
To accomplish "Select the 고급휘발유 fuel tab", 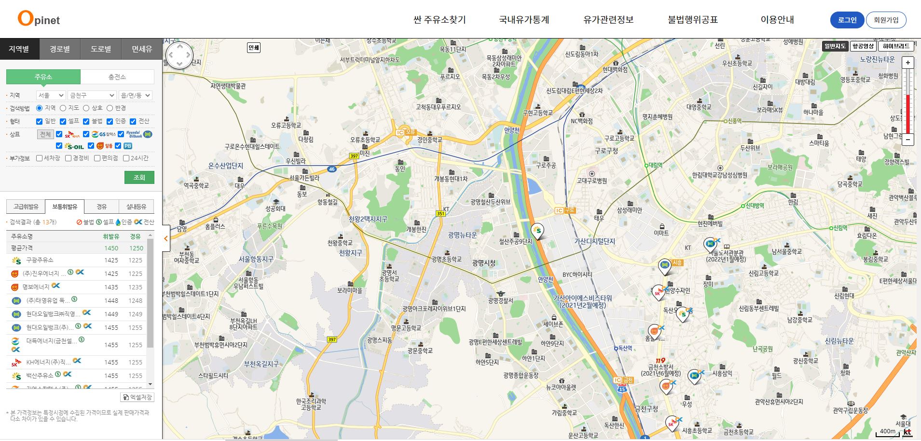I will coord(26,207).
